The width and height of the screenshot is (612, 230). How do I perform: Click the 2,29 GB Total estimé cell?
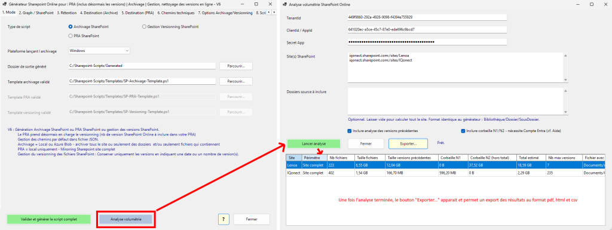point(531,172)
